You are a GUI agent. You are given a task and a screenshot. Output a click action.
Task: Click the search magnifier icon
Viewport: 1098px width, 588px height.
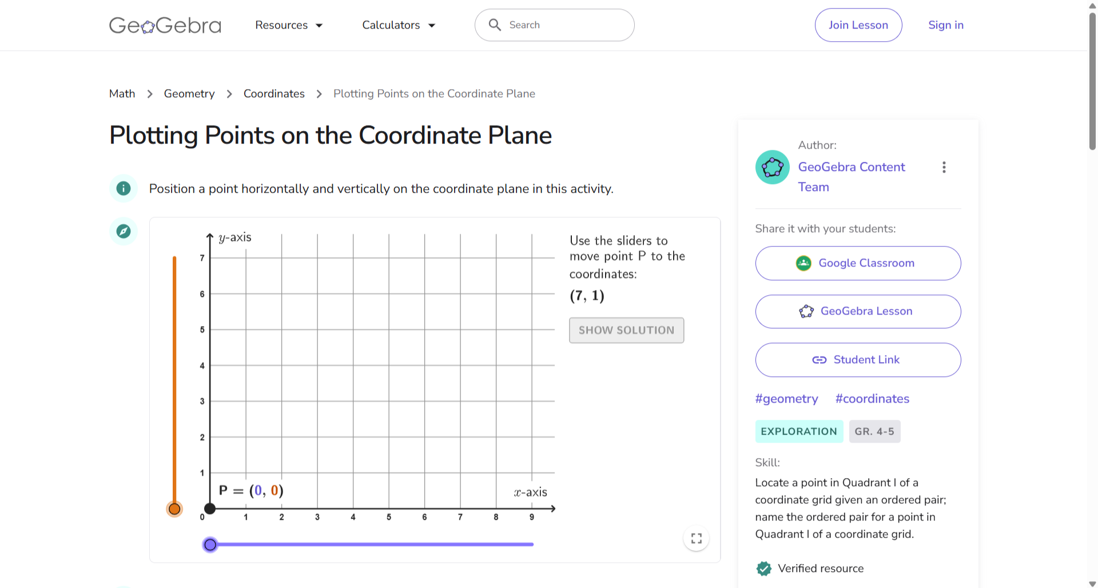click(495, 25)
